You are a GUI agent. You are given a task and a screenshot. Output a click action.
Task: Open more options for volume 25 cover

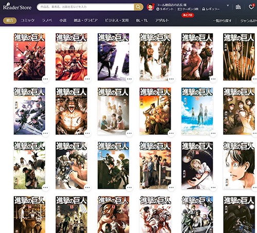tap(87, 133)
